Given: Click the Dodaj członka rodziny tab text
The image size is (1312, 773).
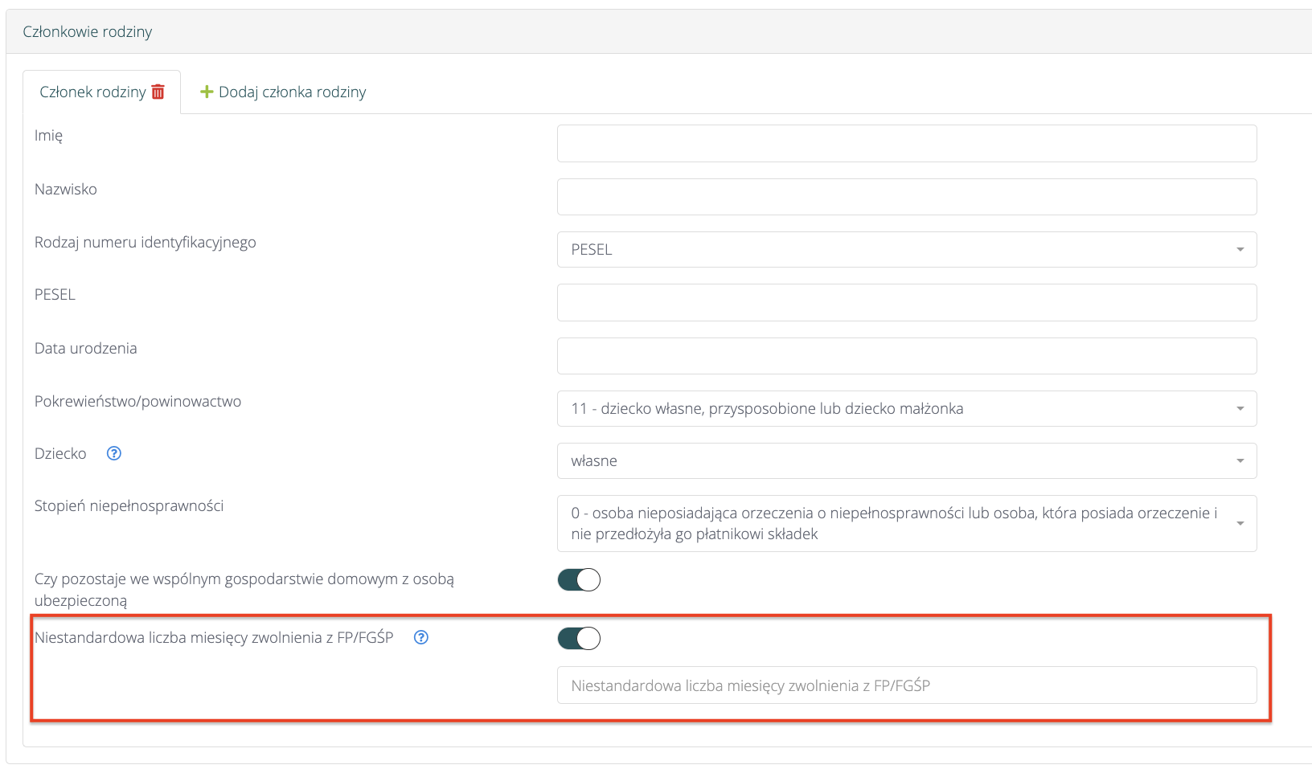Looking at the screenshot, I should click(x=292, y=92).
